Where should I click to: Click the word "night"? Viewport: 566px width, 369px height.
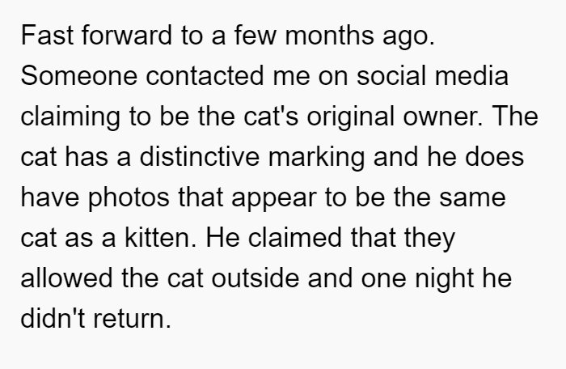[445, 278]
